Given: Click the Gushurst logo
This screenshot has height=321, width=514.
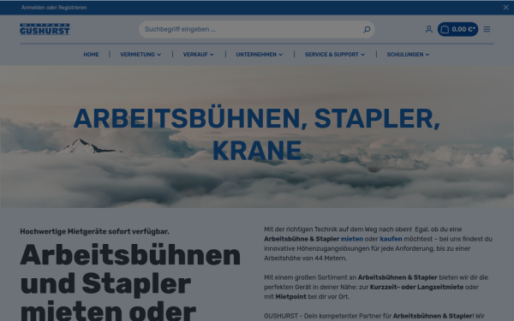Looking at the screenshot, I should point(45,29).
